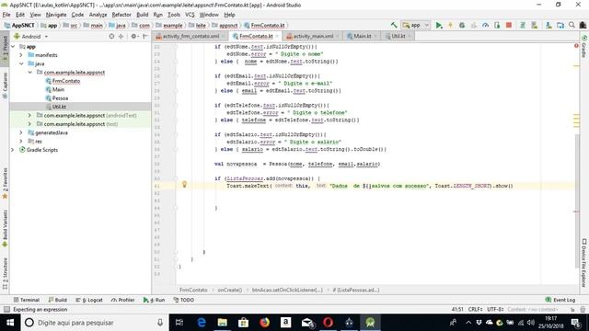The image size is (589, 331).
Task: Toggle the Favorites side tab
Action: 5,183
